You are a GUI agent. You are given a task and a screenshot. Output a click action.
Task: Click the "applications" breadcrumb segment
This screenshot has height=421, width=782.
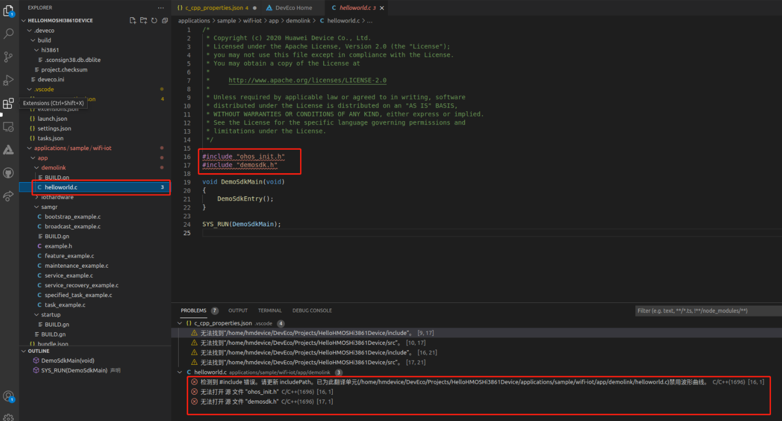pyautogui.click(x=194, y=20)
